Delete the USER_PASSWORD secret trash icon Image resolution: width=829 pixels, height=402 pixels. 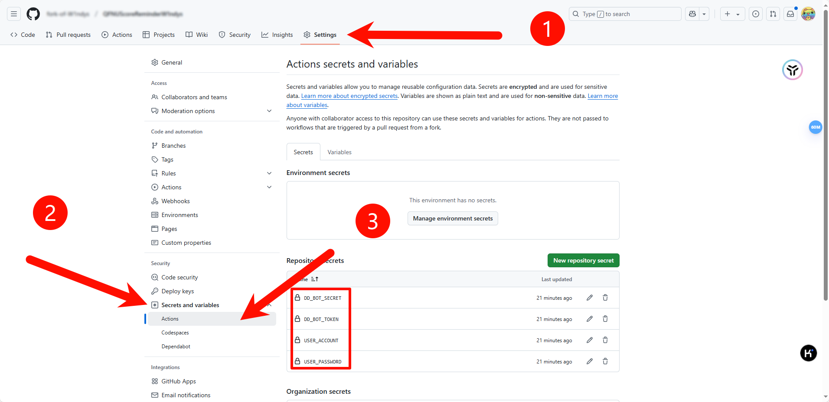pos(605,361)
